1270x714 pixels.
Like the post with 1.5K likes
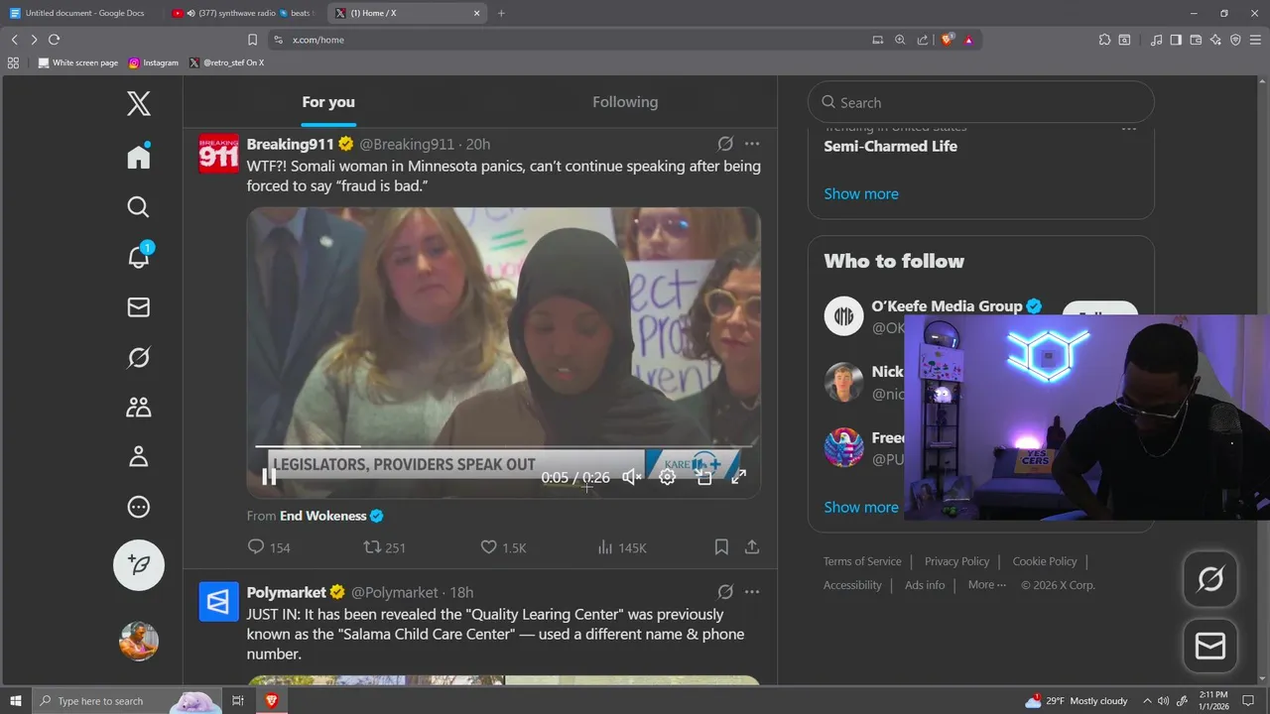tap(503, 547)
